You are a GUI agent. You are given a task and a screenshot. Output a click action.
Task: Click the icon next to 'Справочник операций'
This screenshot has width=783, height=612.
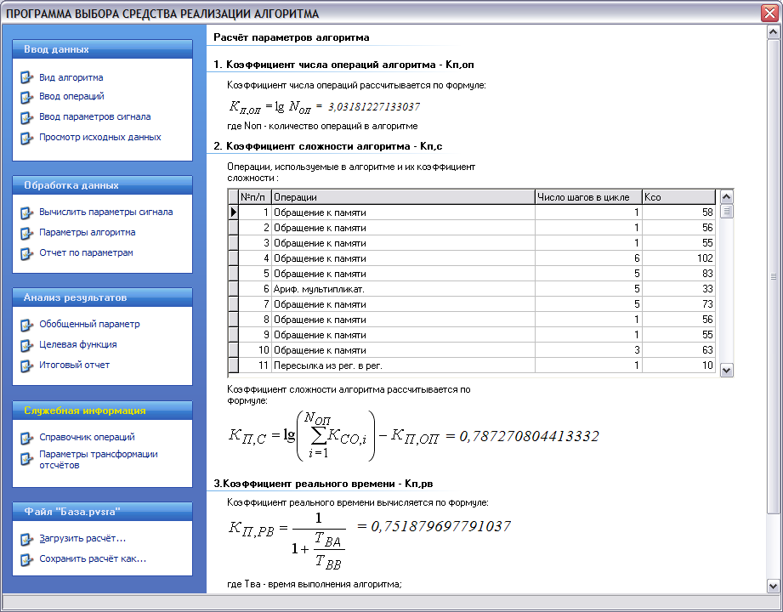(x=26, y=438)
